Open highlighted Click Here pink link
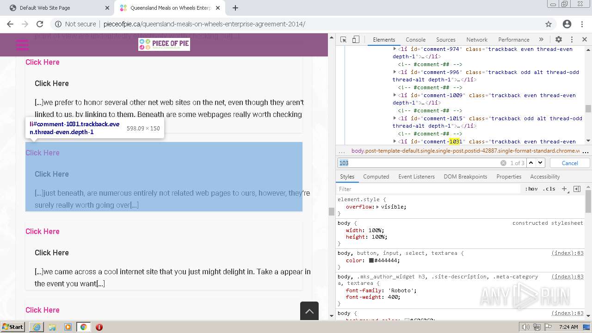This screenshot has width=592, height=333. (x=42, y=153)
